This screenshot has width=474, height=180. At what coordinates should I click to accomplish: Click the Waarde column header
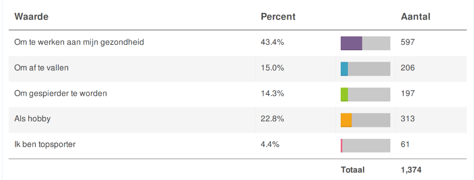[31, 17]
